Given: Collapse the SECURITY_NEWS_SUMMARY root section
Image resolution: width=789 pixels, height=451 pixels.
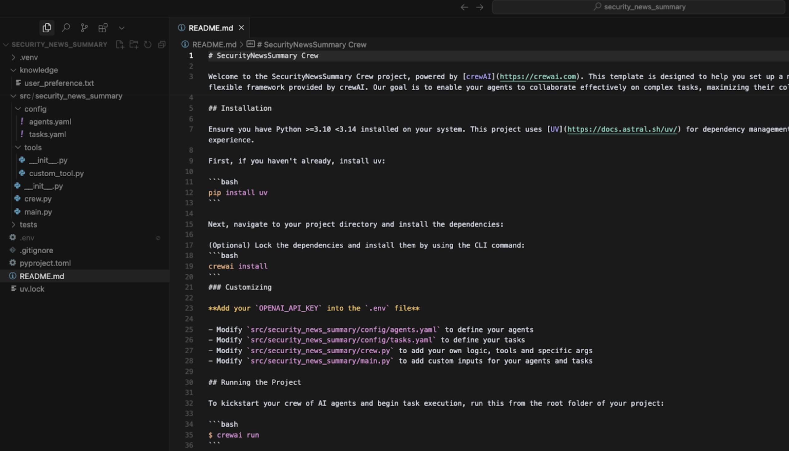Looking at the screenshot, I should point(59,45).
